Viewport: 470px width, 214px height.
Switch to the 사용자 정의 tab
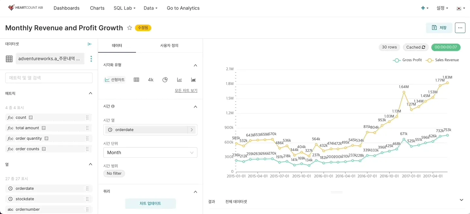click(169, 45)
